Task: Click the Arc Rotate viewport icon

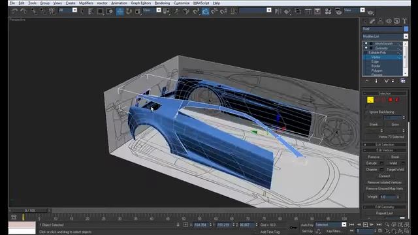Action: coord(400,231)
